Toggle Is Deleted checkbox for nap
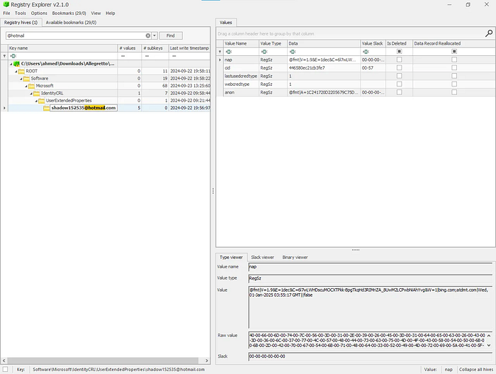 [399, 60]
